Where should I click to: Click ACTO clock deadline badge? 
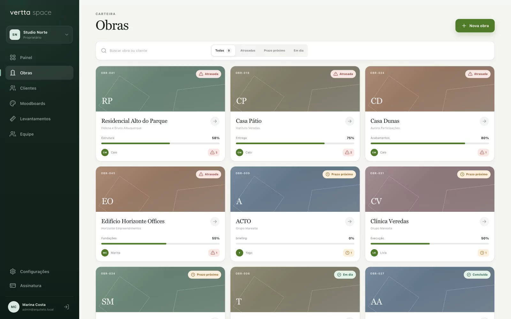[348, 253]
